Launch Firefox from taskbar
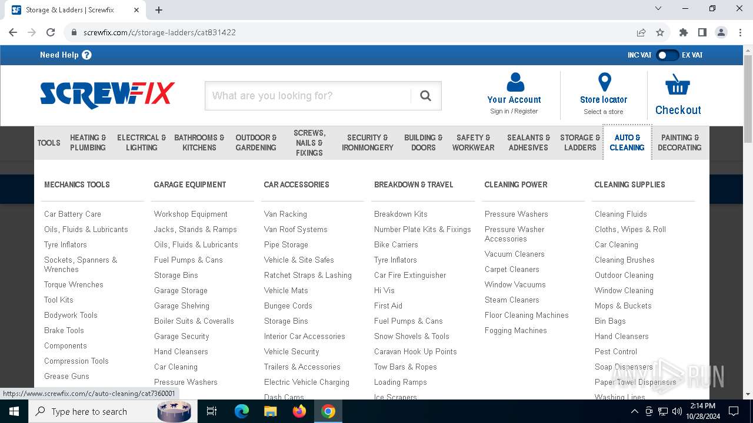Screen dimensions: 753x423 [x=299, y=411]
